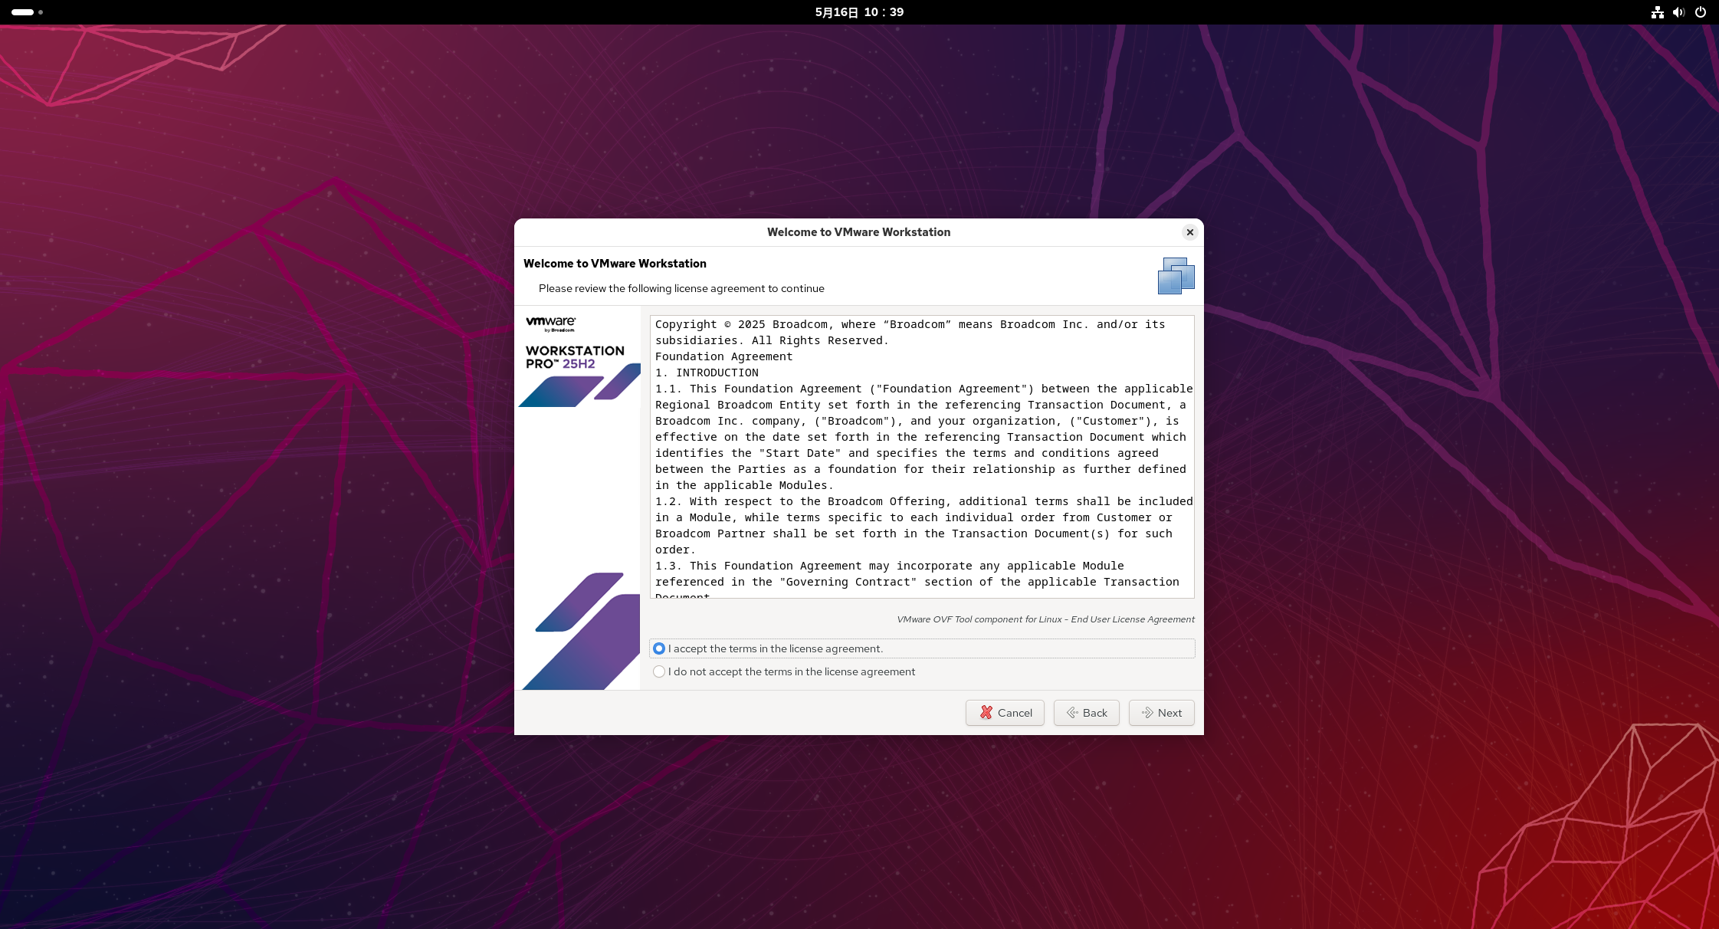Open the clock showing 5月16日 10:39

[859, 12]
